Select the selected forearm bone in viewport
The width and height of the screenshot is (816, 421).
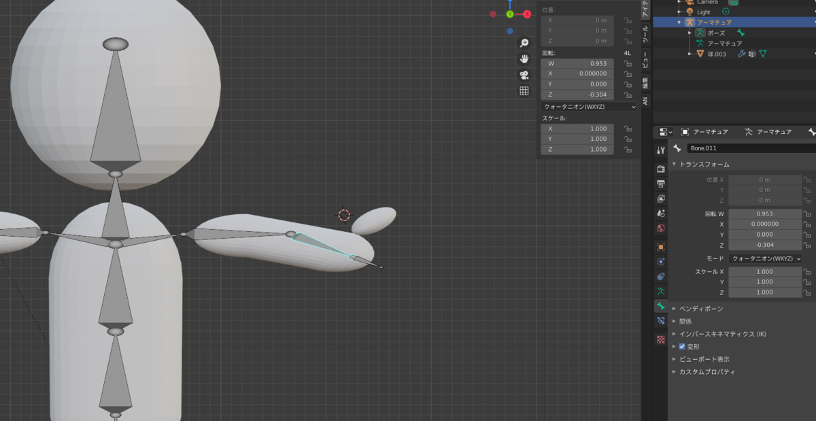323,246
